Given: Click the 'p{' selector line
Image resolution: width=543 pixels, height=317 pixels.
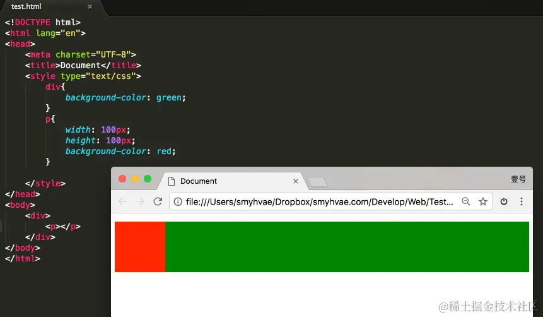Looking at the screenshot, I should [50, 119].
